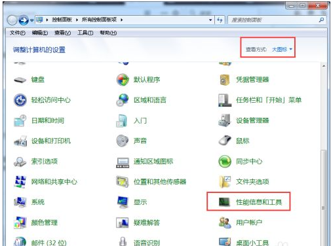Open Region and Language (区域和语言) icon
Viewport: 331px width, 246px height.
tap(123, 100)
